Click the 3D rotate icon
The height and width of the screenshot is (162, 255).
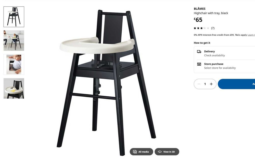pyautogui.click(x=160, y=152)
